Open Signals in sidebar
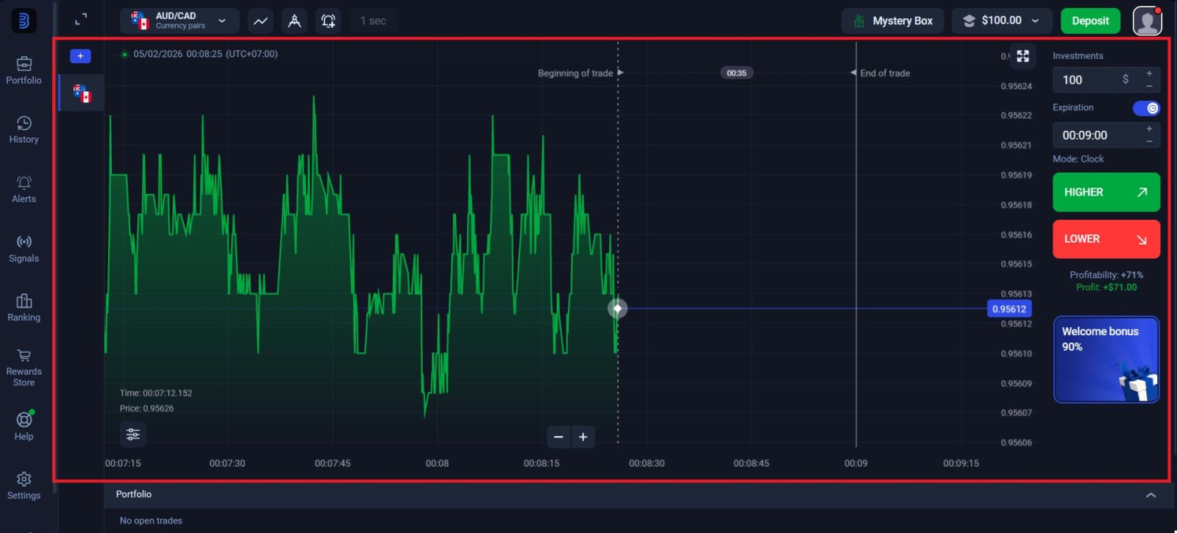This screenshot has width=1177, height=533. click(x=24, y=248)
